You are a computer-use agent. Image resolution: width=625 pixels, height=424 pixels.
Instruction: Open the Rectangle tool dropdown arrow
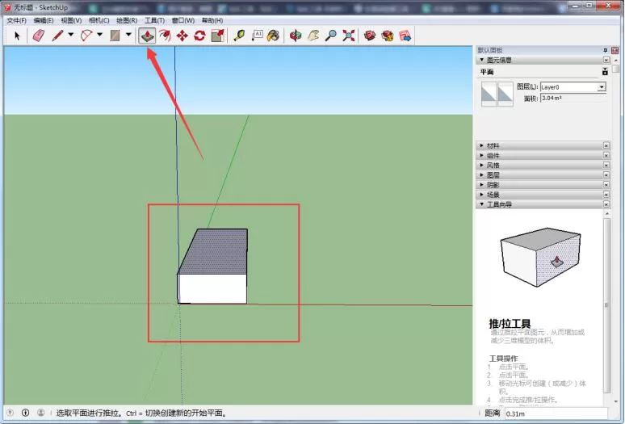128,35
